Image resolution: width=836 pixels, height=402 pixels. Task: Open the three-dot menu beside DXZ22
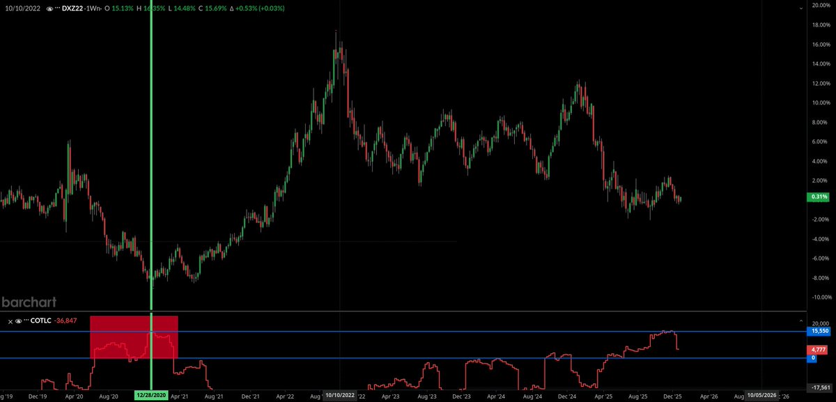(x=56, y=8)
